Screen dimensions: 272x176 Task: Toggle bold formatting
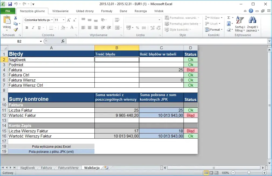(x=27, y=28)
